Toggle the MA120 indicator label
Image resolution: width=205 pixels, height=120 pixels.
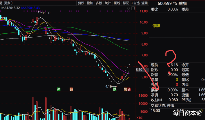pos(11,8)
